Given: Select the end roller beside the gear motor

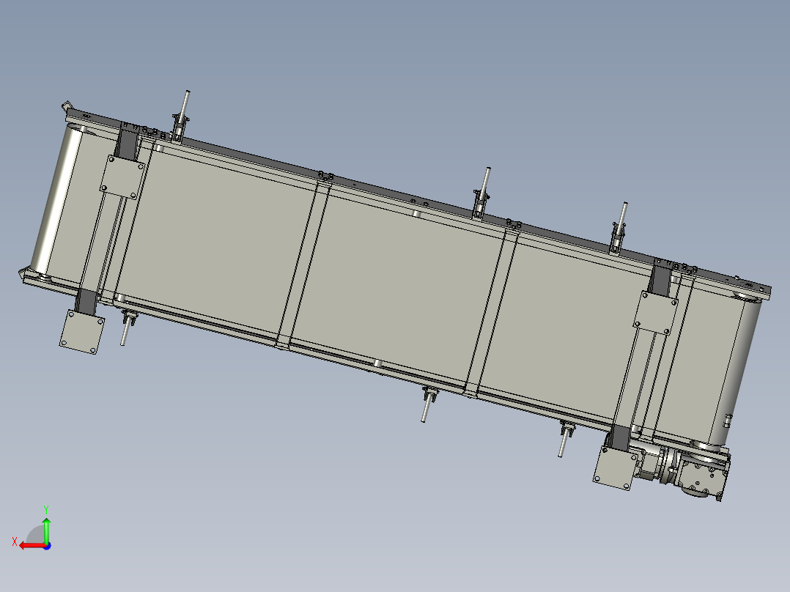Looking at the screenshot, I should [737, 373].
